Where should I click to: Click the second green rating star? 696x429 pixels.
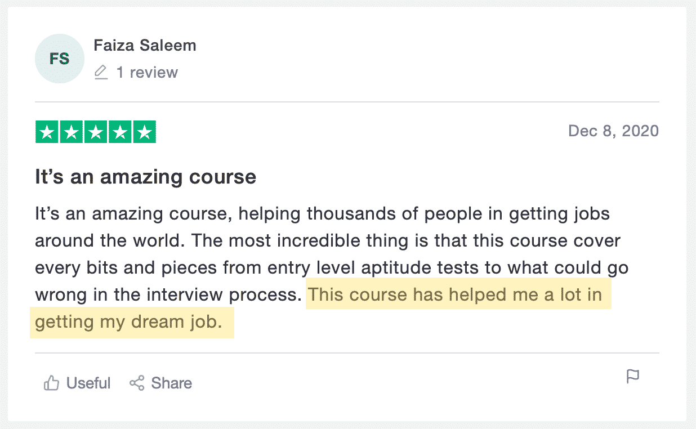(x=71, y=132)
